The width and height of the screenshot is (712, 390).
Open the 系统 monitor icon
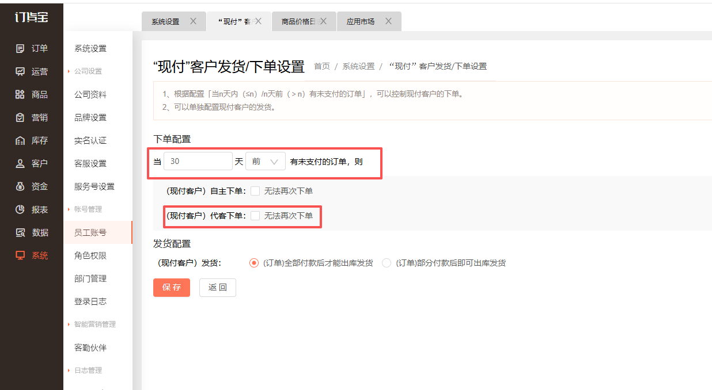click(21, 256)
